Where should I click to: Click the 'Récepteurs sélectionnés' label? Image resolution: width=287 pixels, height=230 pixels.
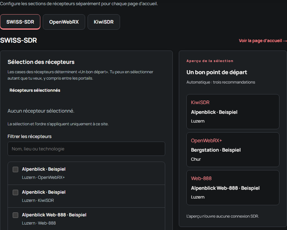35,90
